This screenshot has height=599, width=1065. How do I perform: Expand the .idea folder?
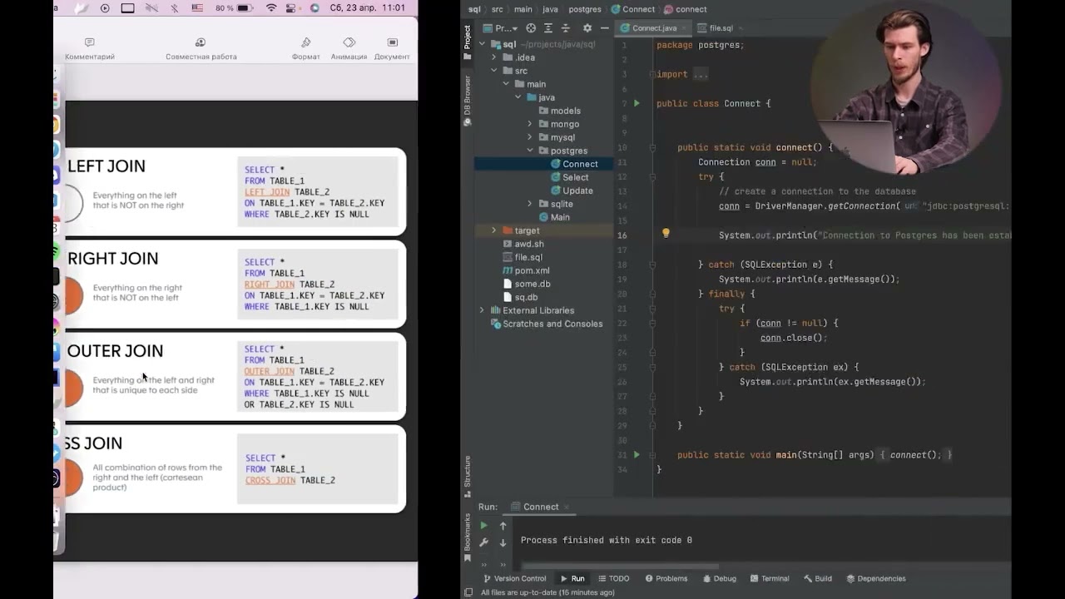tap(494, 57)
